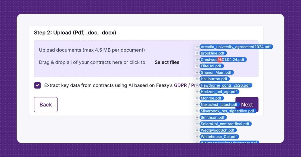
Task: Click the PDF icon beside Crestwood file
Action: click(197, 60)
